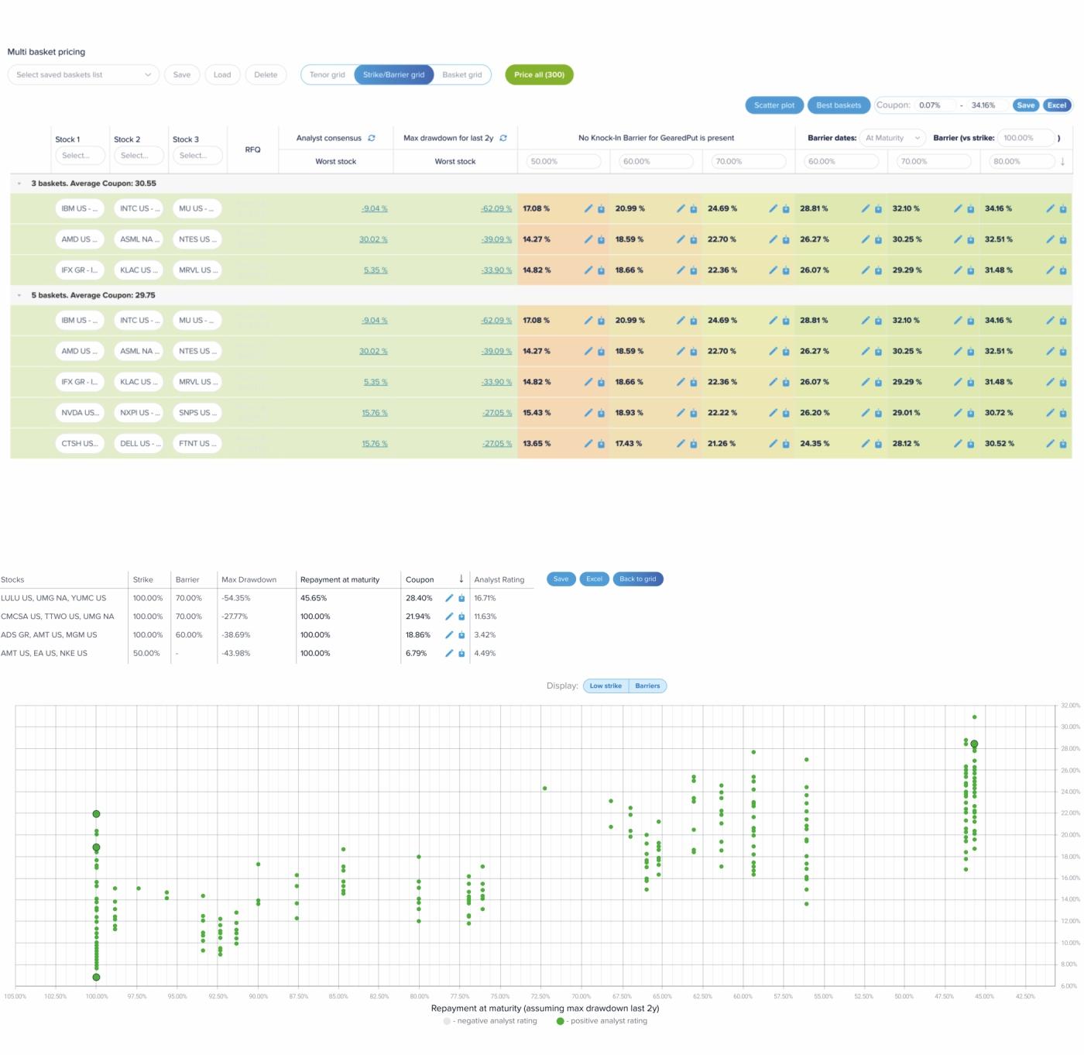Sort by Coupon using the down arrow

(x=461, y=579)
